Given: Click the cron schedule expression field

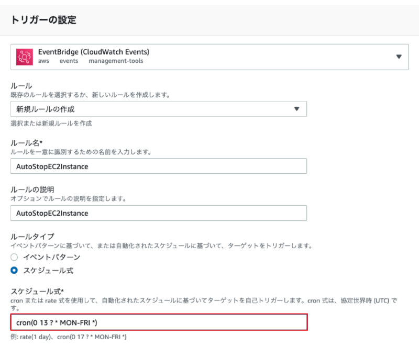Looking at the screenshot, I should click(x=159, y=322).
